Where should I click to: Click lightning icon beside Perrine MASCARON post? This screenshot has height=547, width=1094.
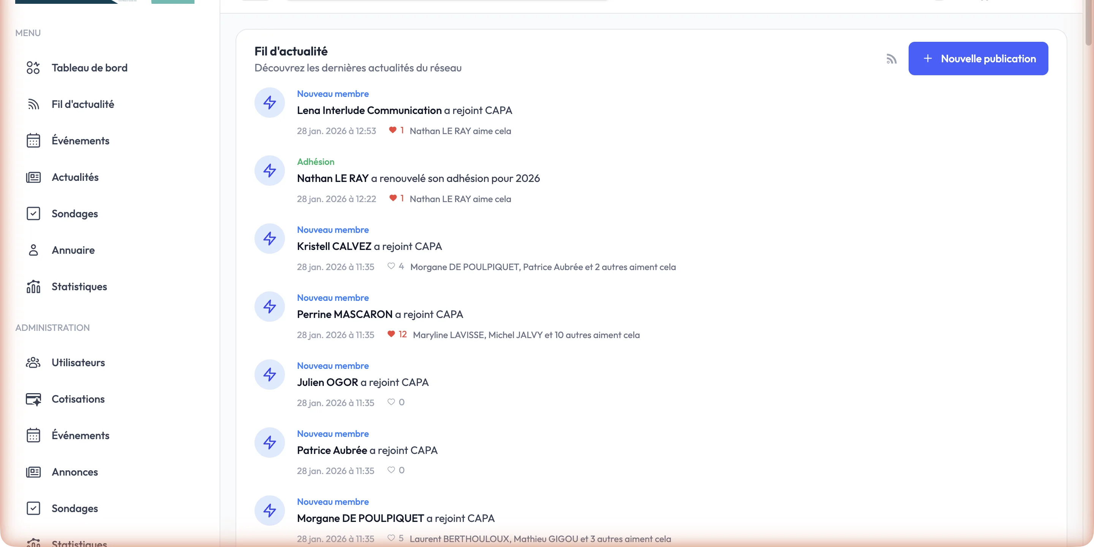click(269, 307)
